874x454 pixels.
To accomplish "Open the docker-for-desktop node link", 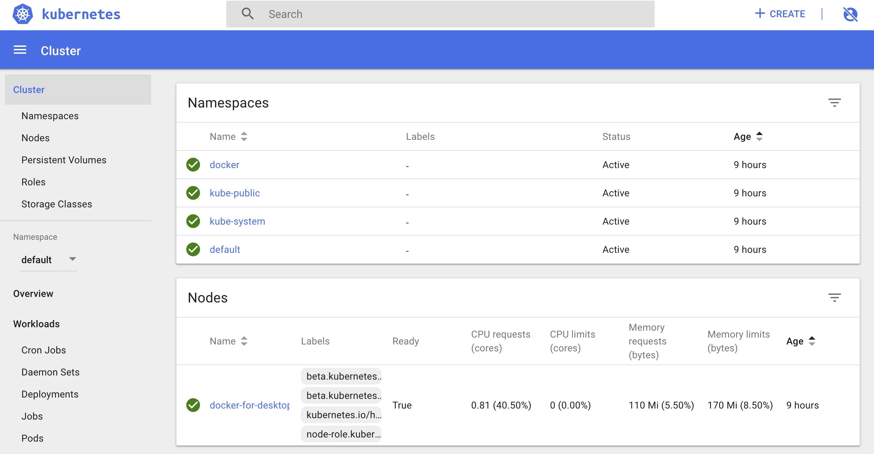I will click(250, 405).
